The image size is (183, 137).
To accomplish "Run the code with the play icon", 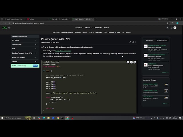I will 131,62.
